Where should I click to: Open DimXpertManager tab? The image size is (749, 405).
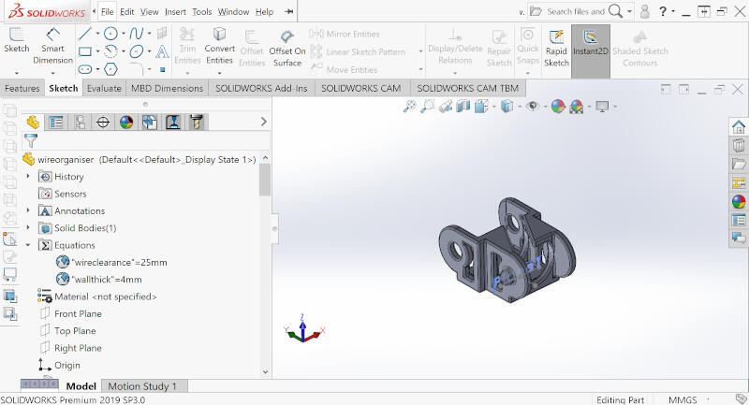click(x=103, y=123)
